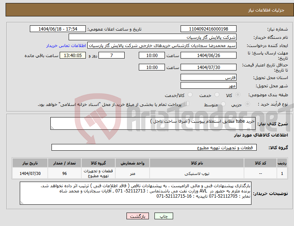
Task: Click the چاپ (print) button
Action: click(163, 216)
